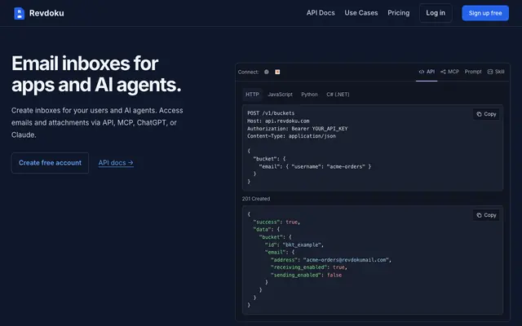Click the POST /v1/buckets line

pos(271,113)
